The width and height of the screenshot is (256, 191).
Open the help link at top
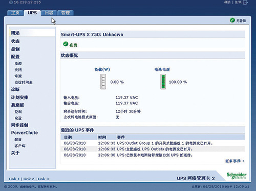tap(227, 2)
